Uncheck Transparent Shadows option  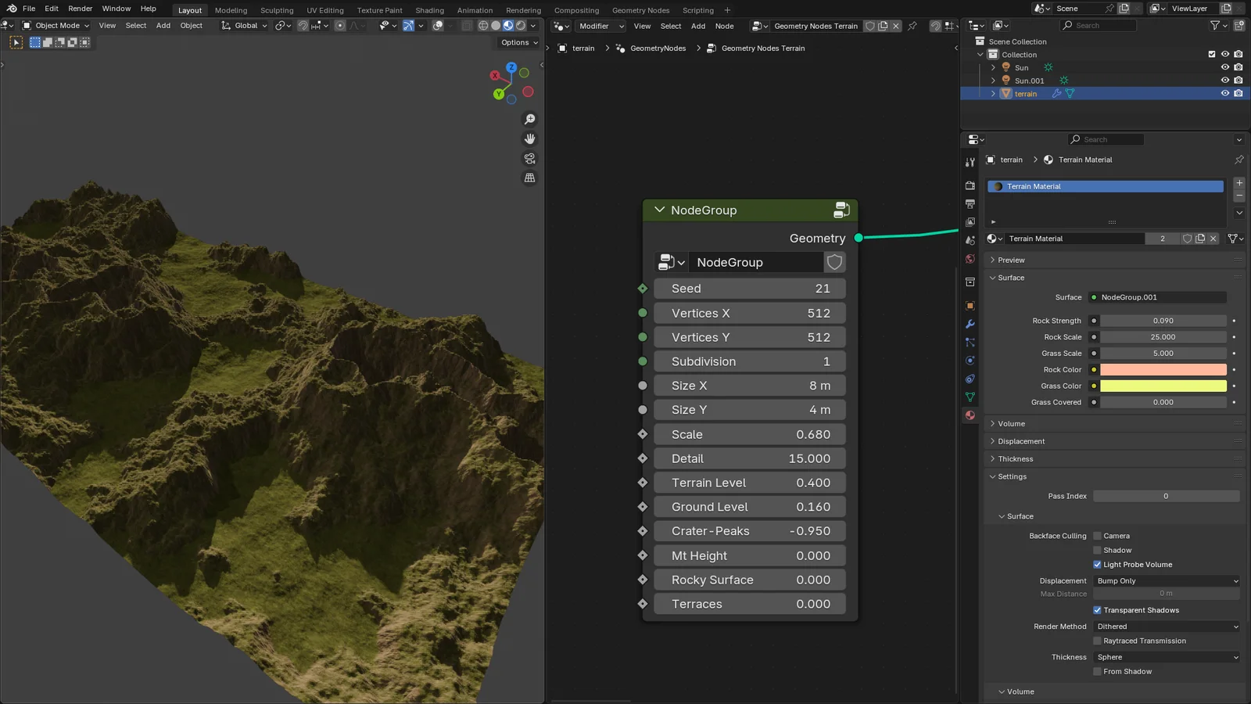tap(1098, 609)
